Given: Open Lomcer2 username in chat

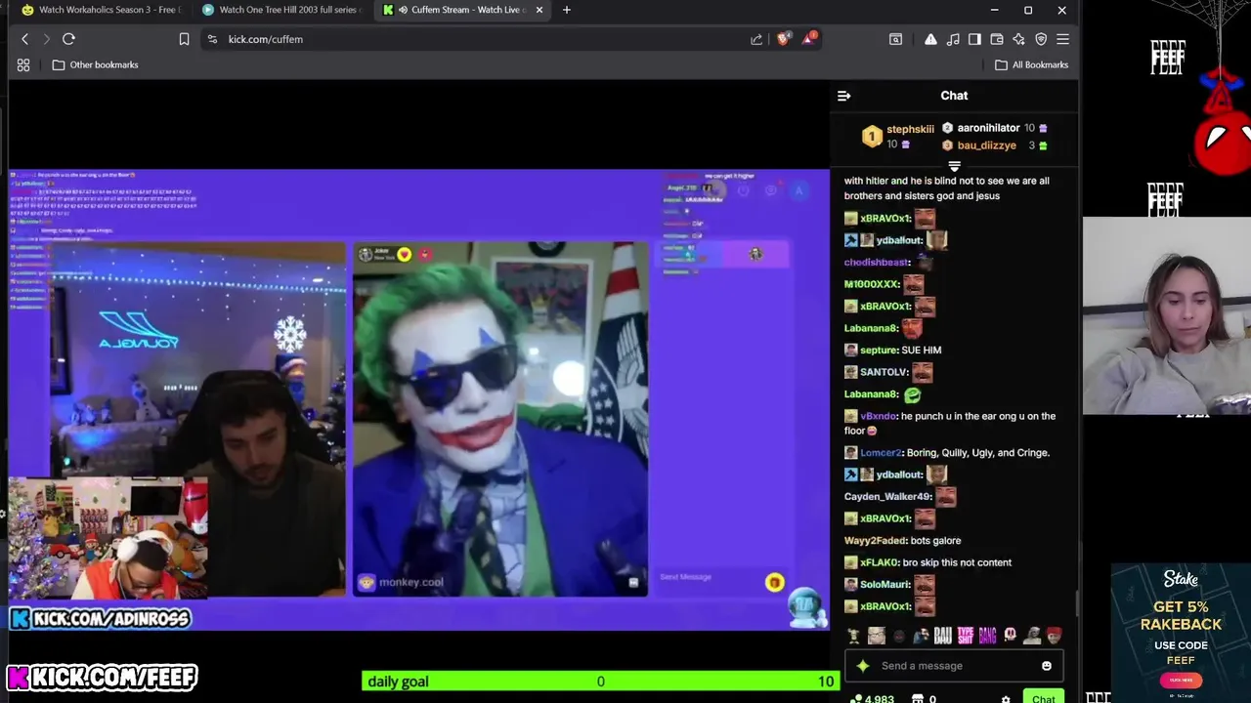Looking at the screenshot, I should tap(881, 452).
